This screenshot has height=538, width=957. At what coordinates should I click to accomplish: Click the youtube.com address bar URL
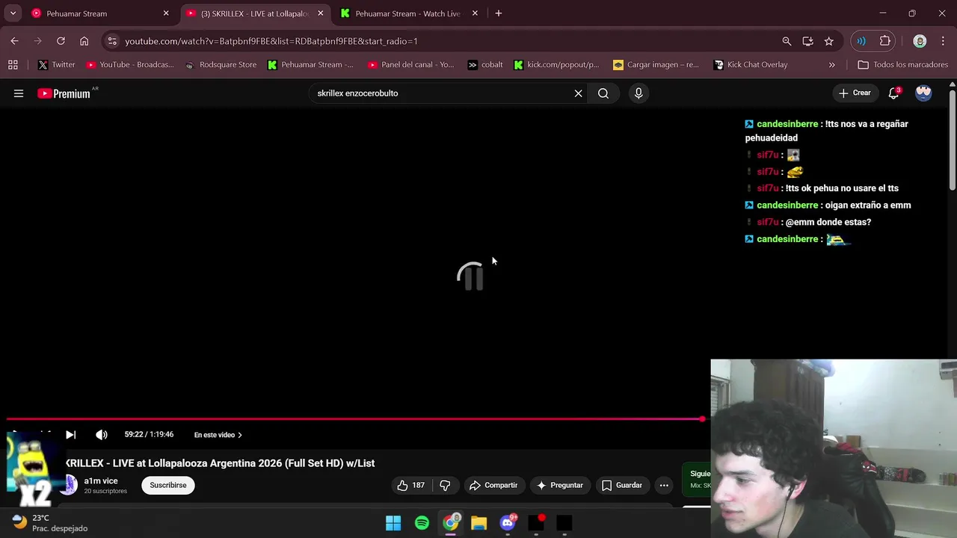coord(271,41)
